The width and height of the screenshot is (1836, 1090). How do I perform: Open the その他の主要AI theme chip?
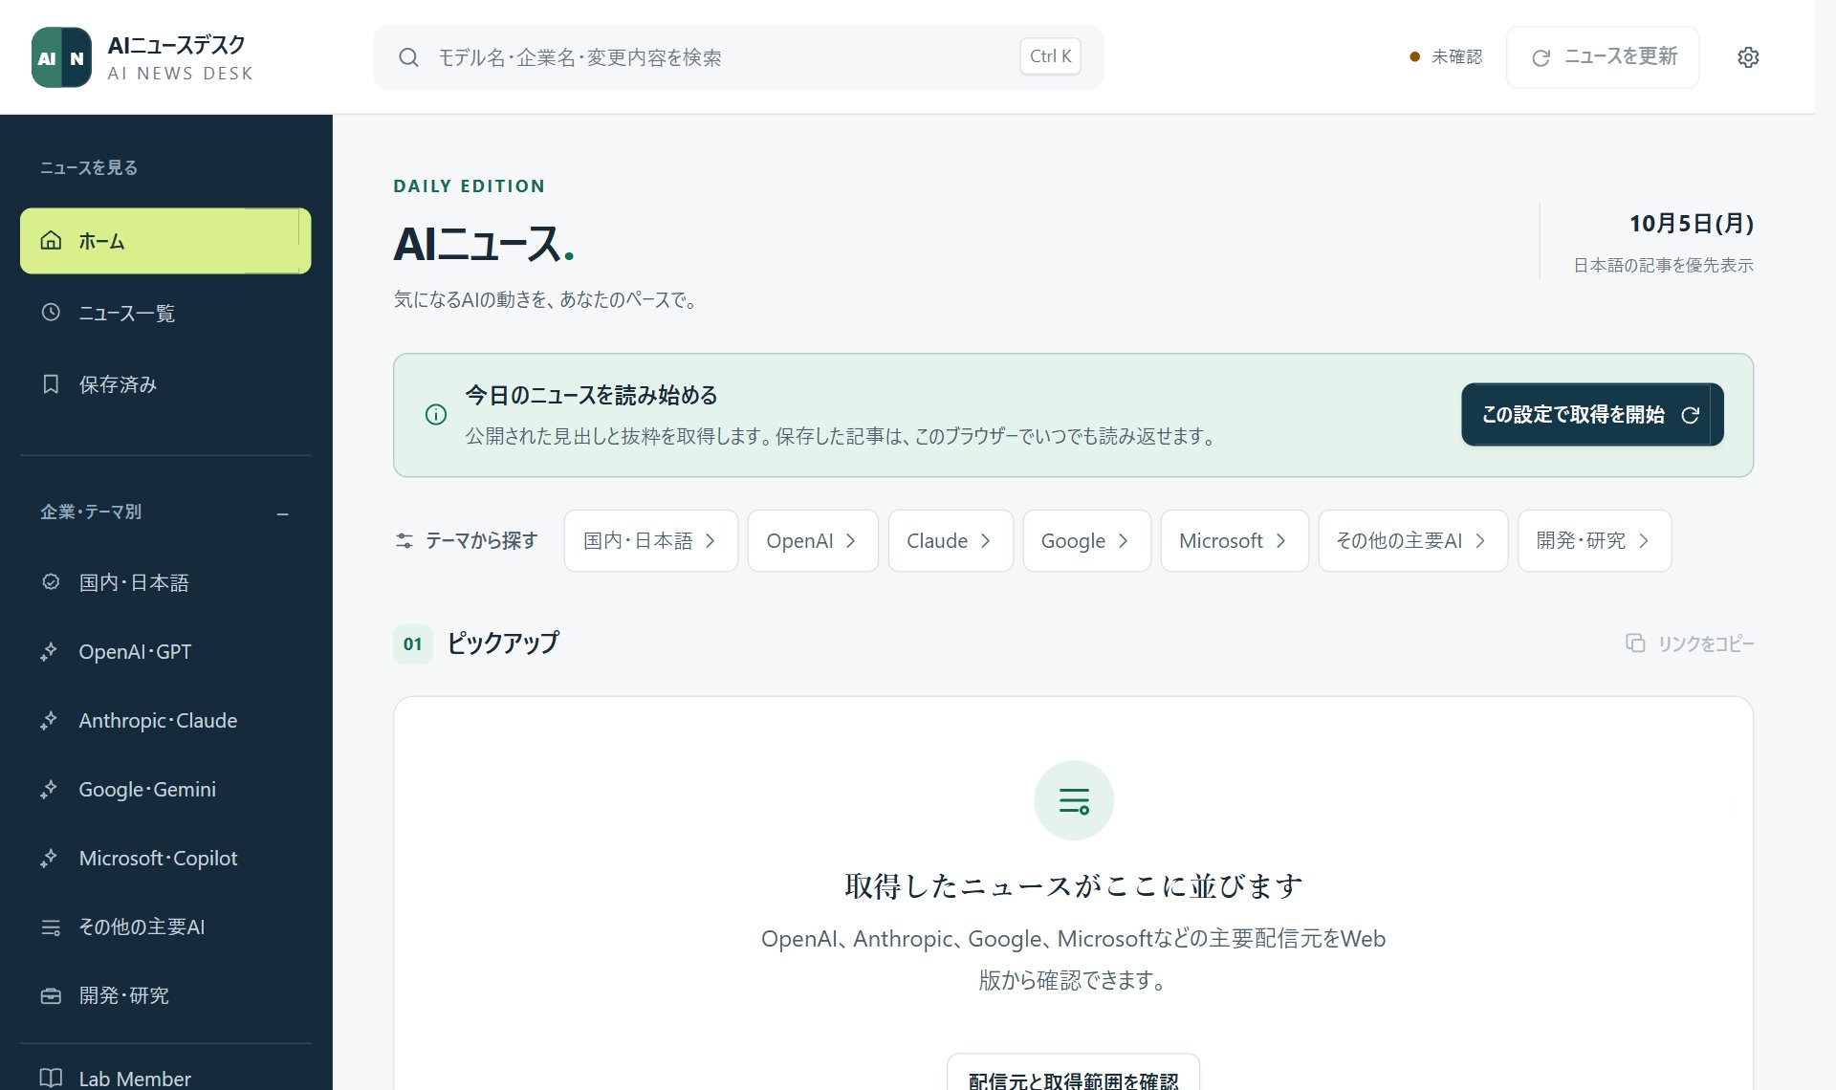click(1412, 540)
